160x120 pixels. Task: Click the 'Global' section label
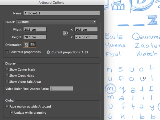click(x=10, y=101)
